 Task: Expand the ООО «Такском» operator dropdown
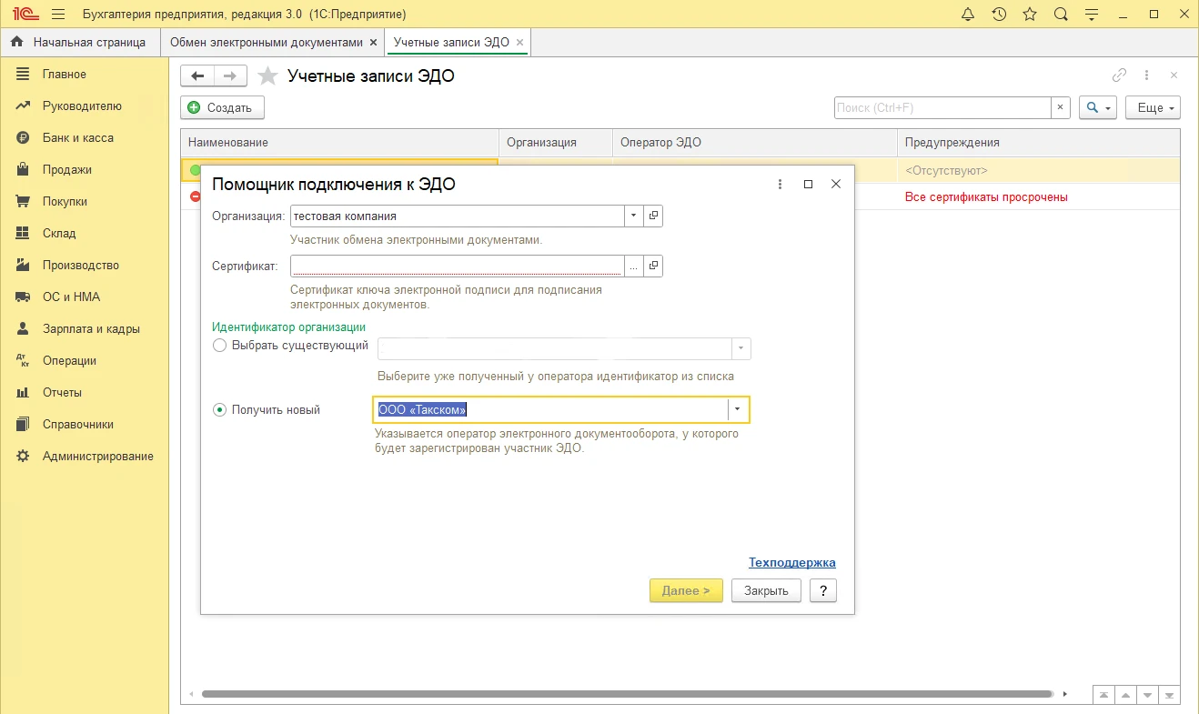coord(738,410)
